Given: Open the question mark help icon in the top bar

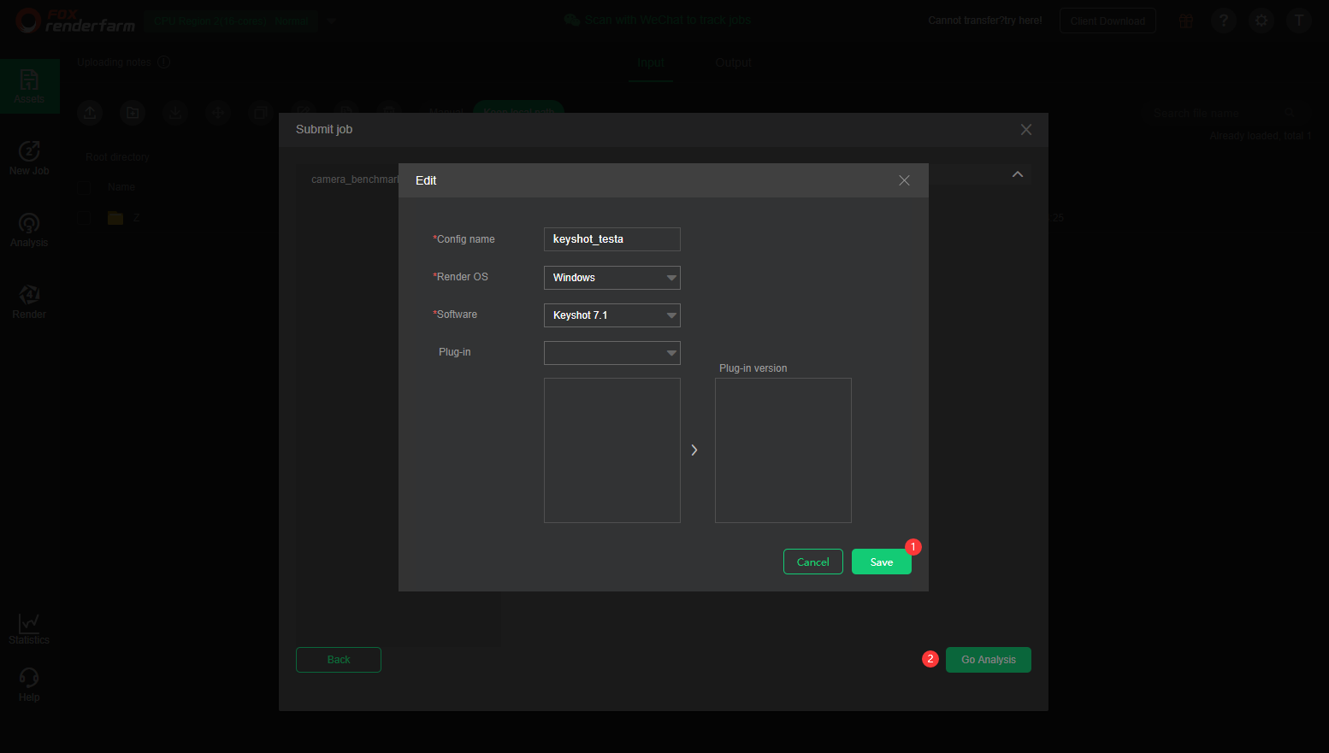Looking at the screenshot, I should (x=1224, y=21).
